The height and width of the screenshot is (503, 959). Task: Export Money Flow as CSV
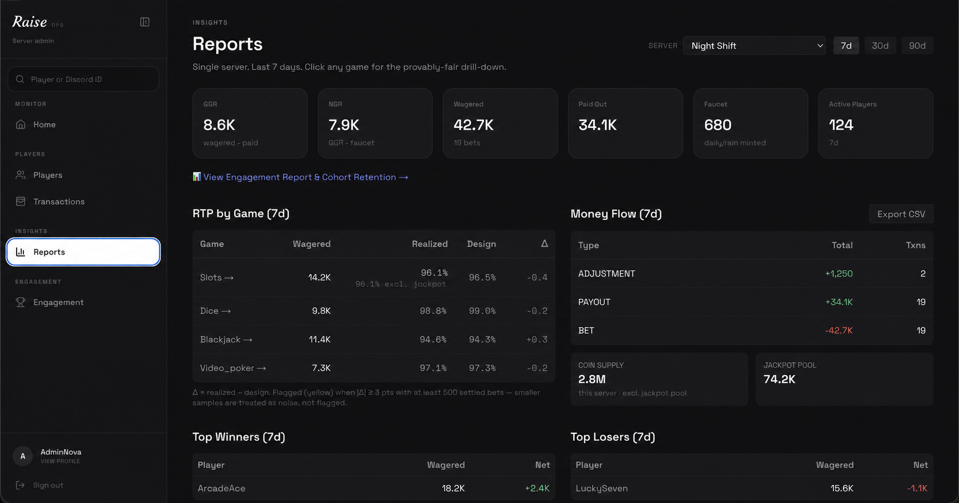pyautogui.click(x=901, y=214)
